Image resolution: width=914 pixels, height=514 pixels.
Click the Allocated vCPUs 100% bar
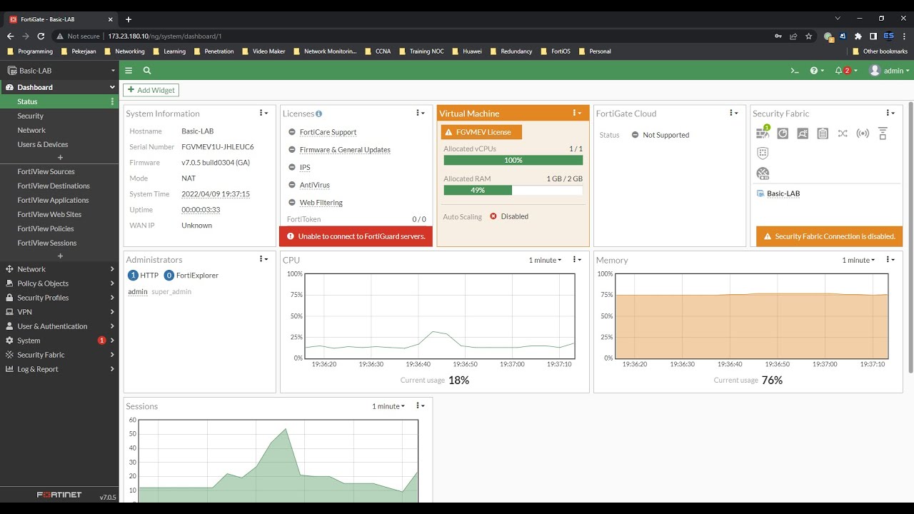(513, 161)
